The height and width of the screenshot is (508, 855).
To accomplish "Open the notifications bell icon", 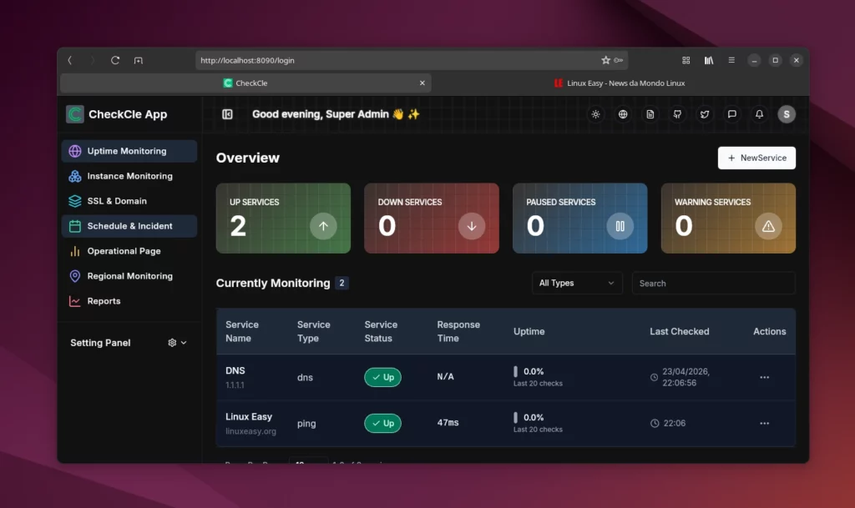I will click(x=759, y=114).
